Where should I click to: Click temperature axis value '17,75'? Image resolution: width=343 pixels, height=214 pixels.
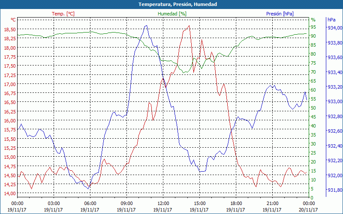tap(9, 57)
